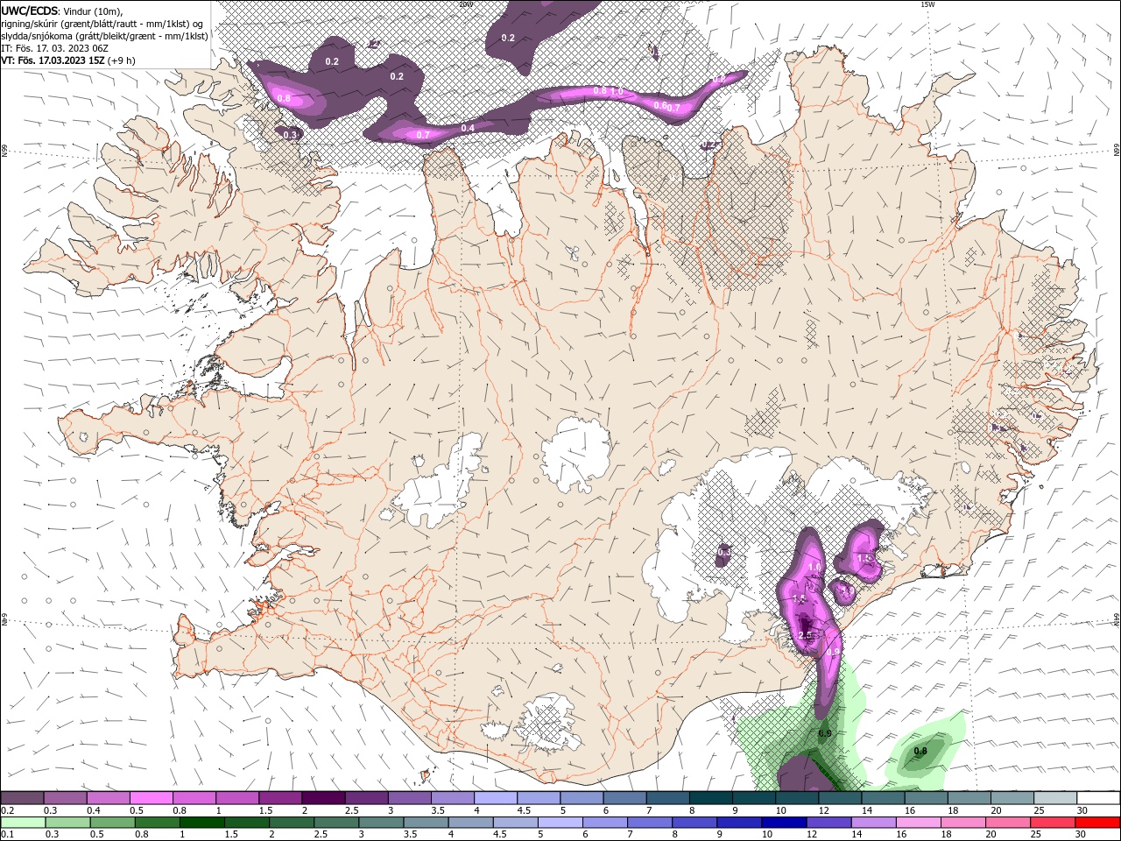Click the 'UWC/ECDS' title text
Image resolution: width=1121 pixels, height=841 pixels.
coord(30,11)
